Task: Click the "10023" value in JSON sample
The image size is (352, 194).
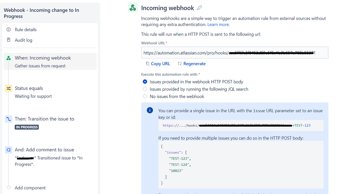Action: 176,171
